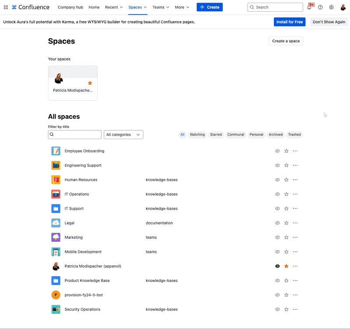
Task: Unstar the Patricia Modispacher space
Action: pos(286,266)
